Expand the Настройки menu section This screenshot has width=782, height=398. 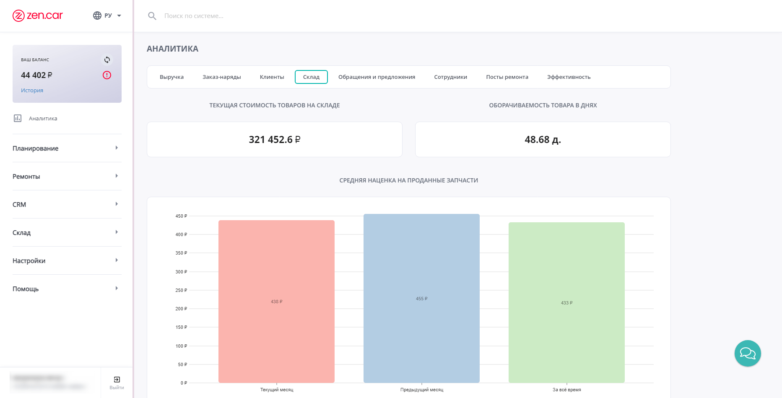(x=67, y=260)
